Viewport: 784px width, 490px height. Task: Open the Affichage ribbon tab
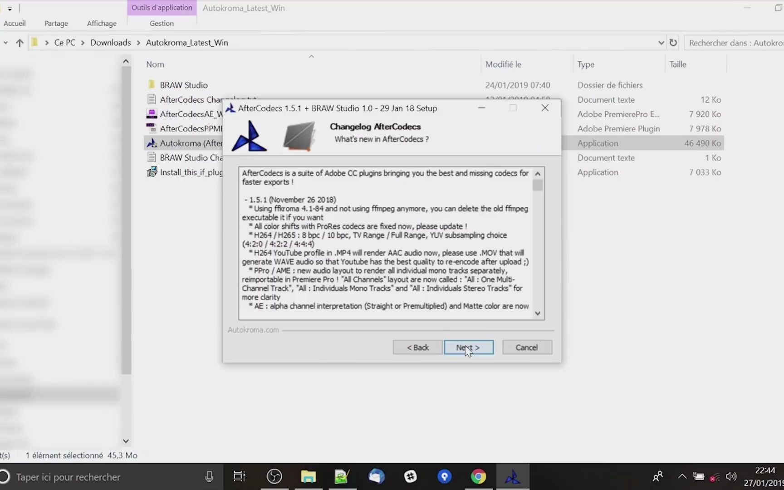102,23
